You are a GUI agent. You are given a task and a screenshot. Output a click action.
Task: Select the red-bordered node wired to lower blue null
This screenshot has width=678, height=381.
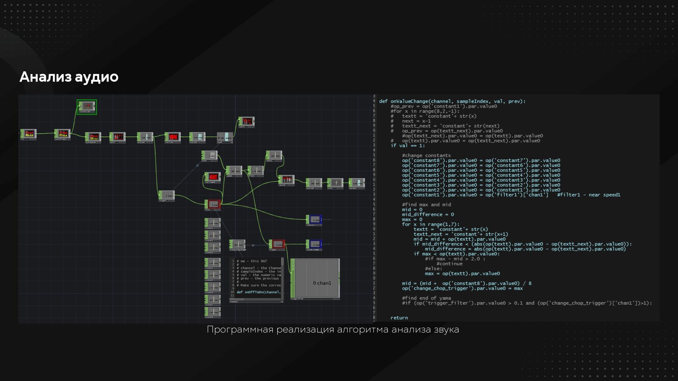point(278,244)
